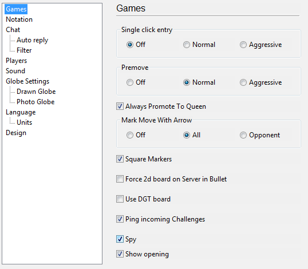The width and height of the screenshot is (308, 269).
Task: Open the Filter settings page
Action: 24,50
